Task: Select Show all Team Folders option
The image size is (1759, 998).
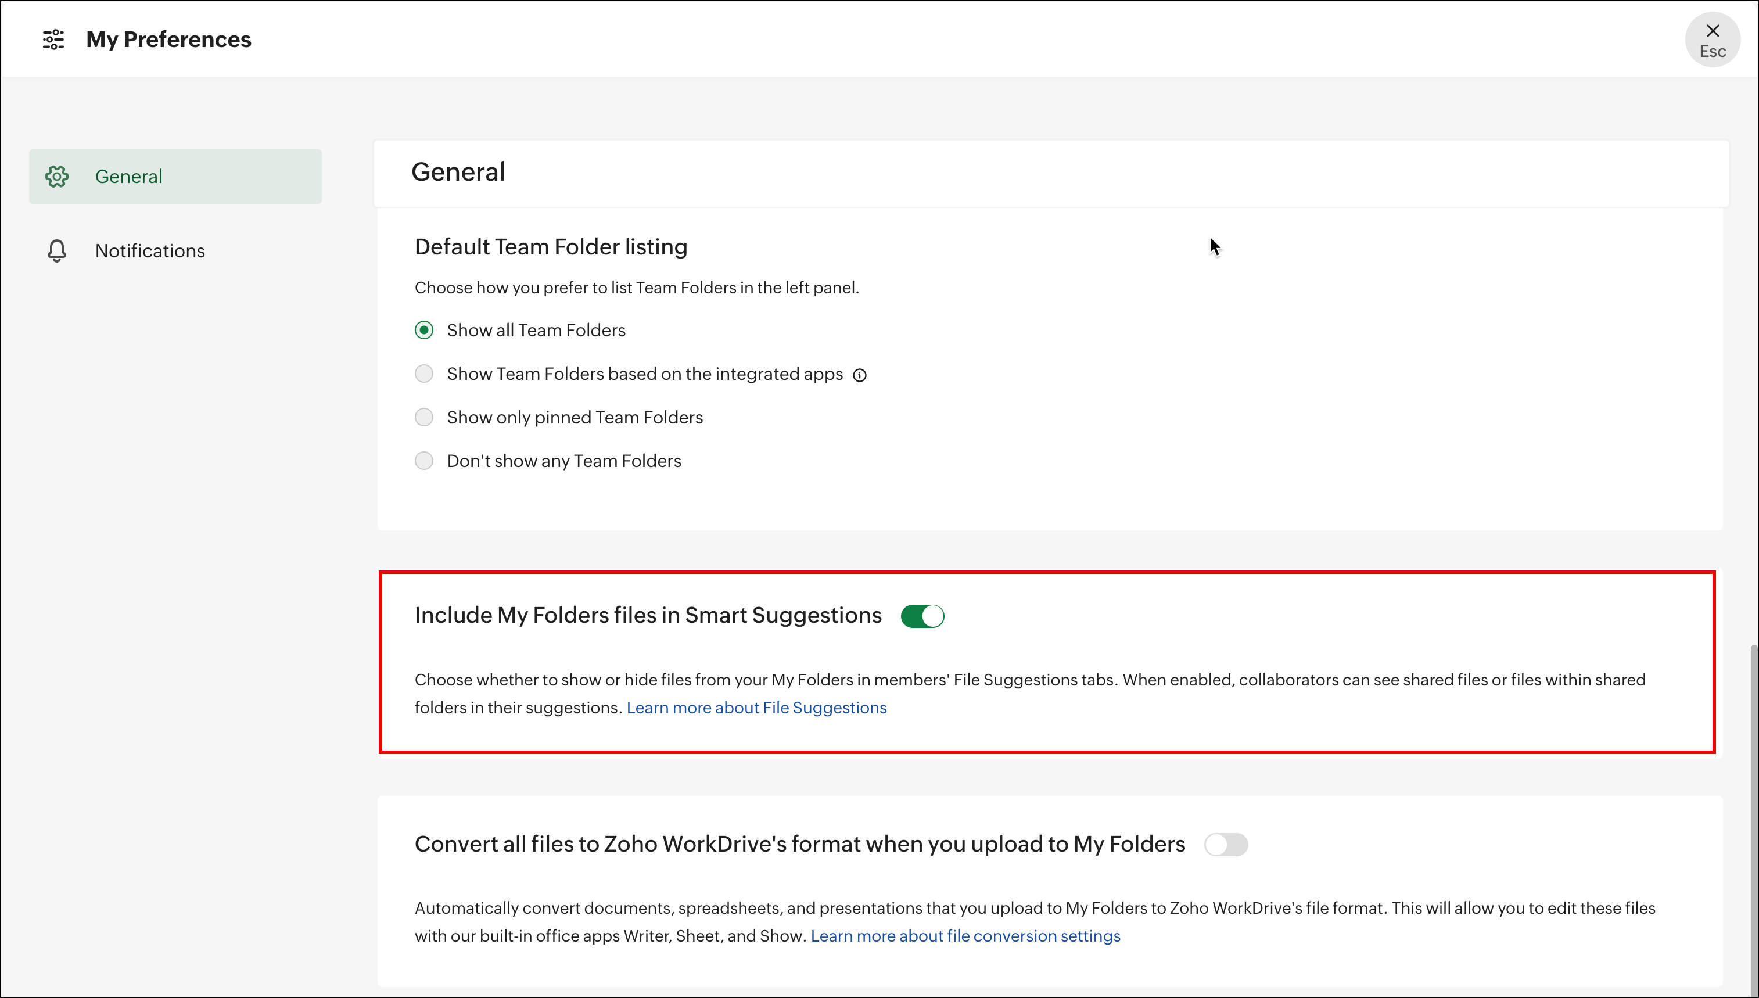Action: pos(424,331)
